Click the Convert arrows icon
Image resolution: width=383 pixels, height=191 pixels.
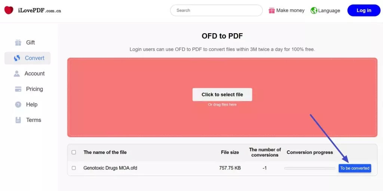click(17, 58)
